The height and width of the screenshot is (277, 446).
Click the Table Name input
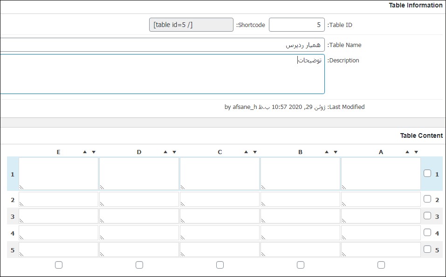pos(162,45)
